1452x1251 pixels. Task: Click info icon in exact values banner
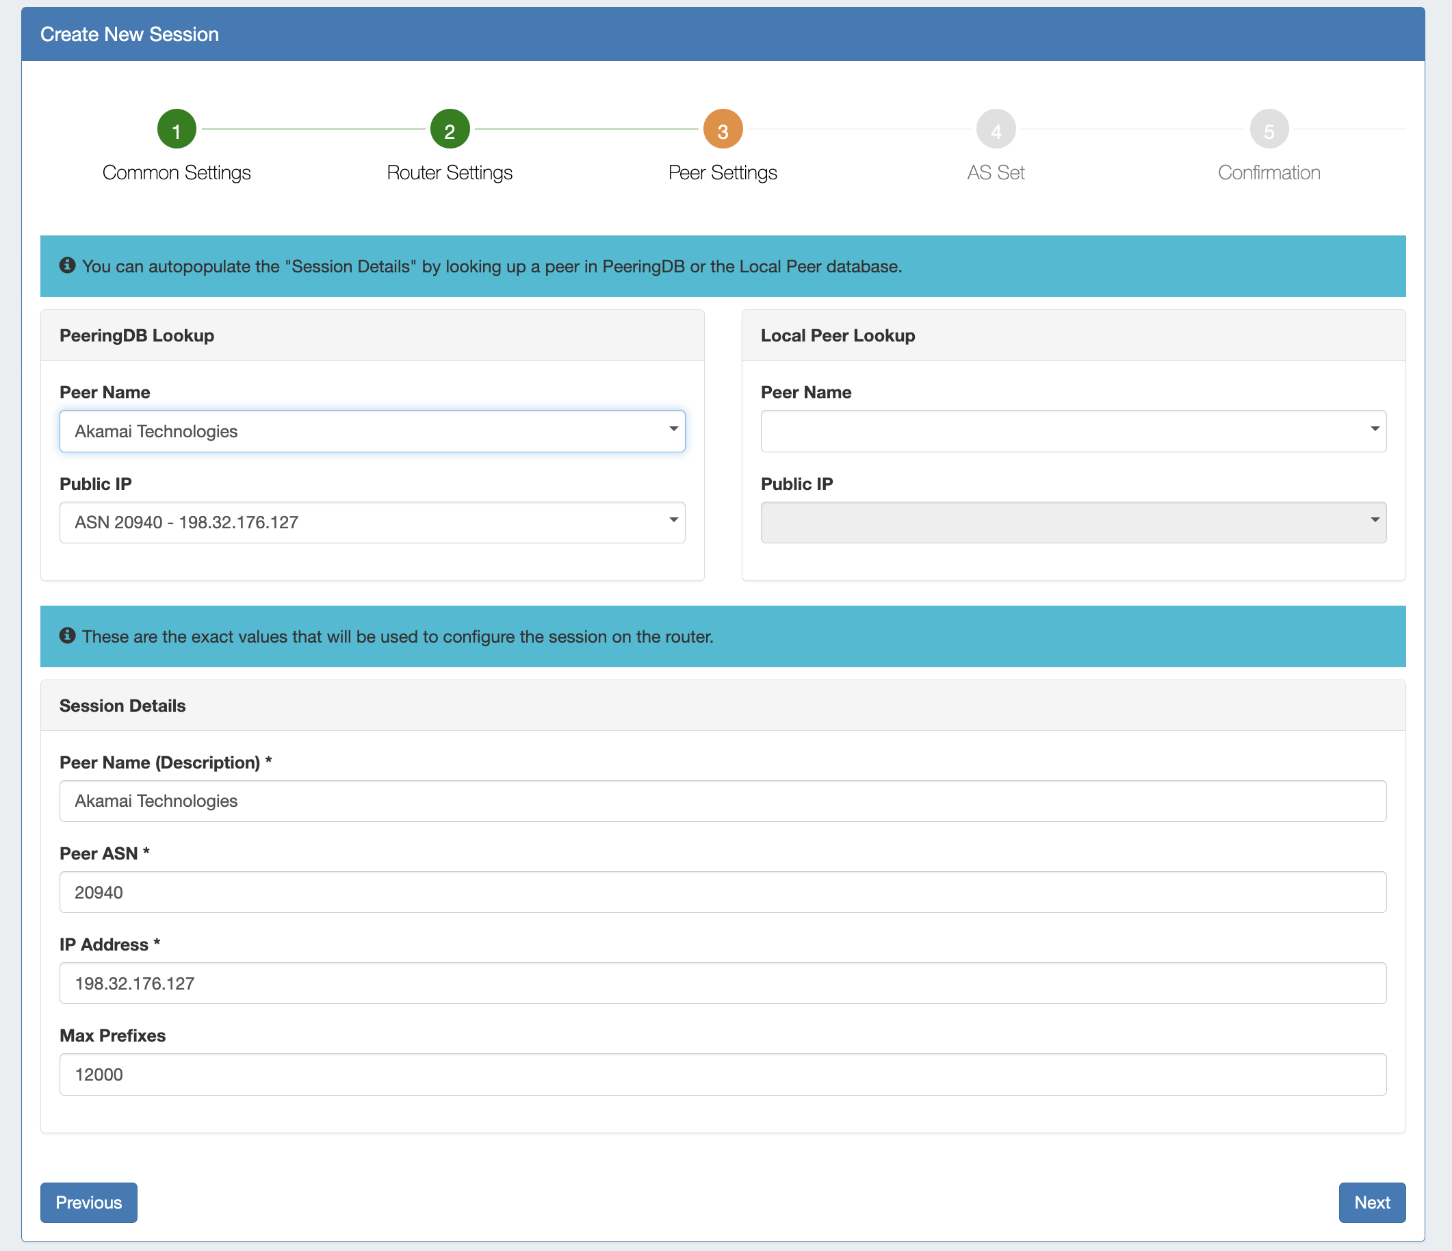[x=67, y=636]
